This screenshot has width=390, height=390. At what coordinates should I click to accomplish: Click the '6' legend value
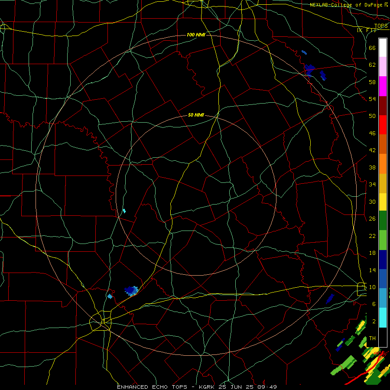374,304
